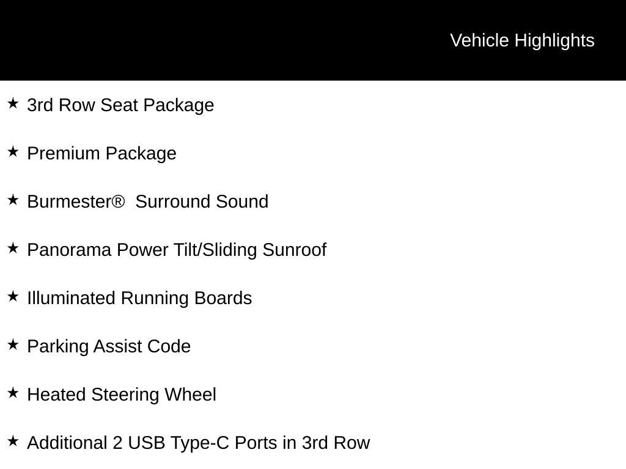Click the Burmester Surround Sound text

tap(148, 202)
